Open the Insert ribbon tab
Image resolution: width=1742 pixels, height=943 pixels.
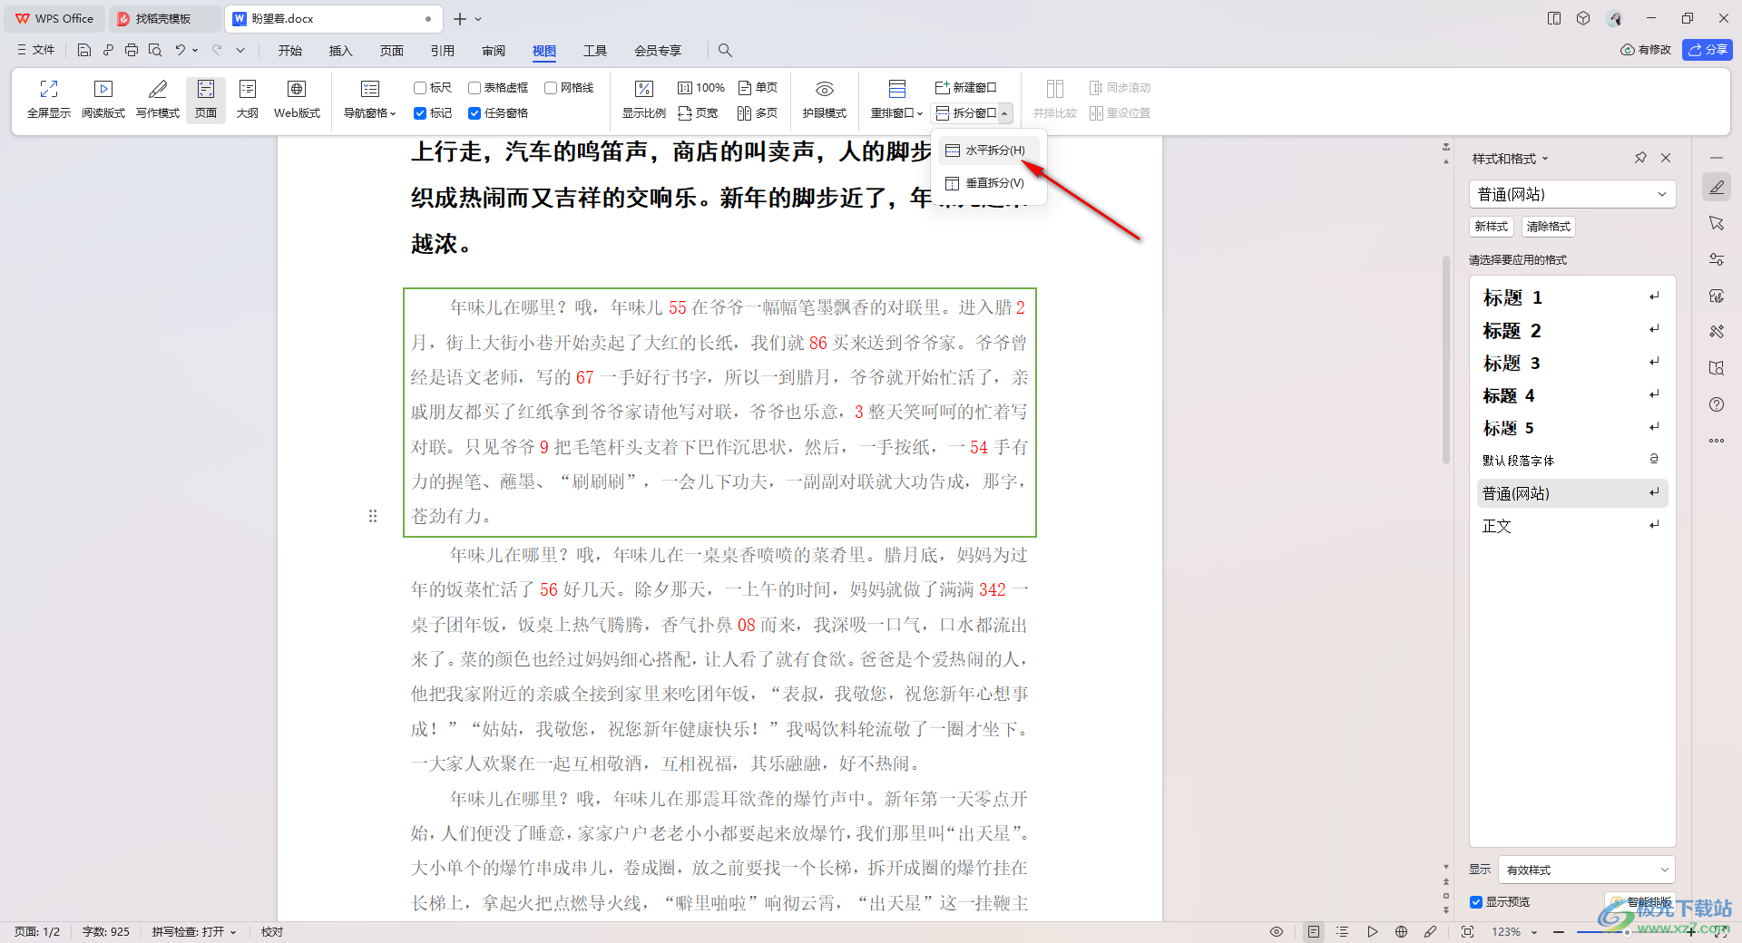[x=341, y=51]
